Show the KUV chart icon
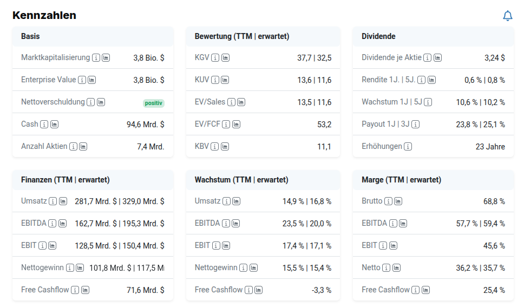This screenshot has height=307, width=524. (x=225, y=80)
